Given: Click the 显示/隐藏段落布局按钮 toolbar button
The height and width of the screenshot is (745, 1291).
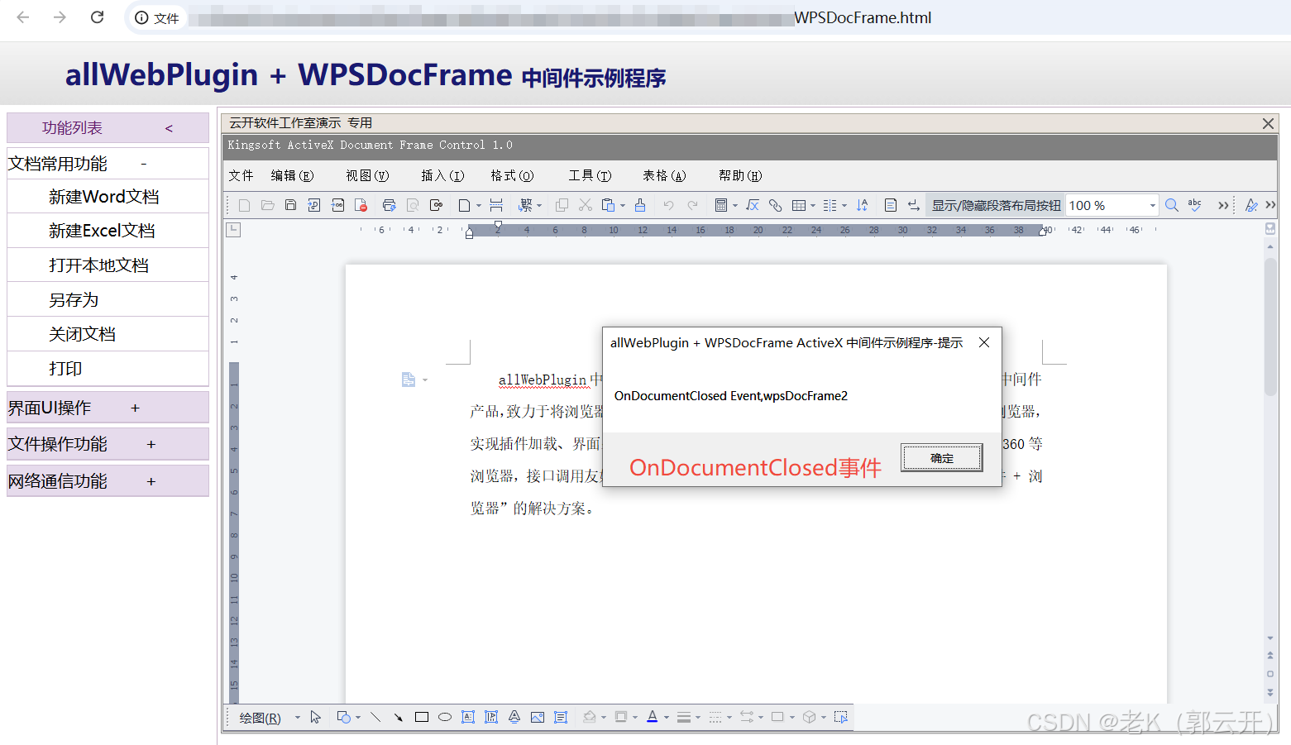Looking at the screenshot, I should point(996,205).
